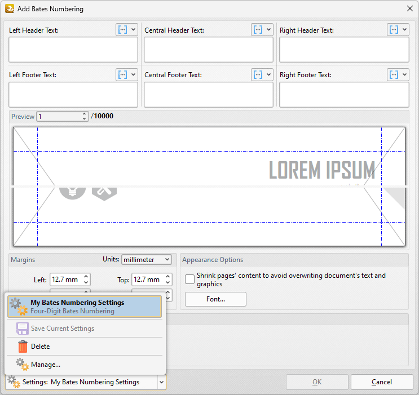Expand Left Header Text macro dropdown arrow
This screenshot has height=395, width=419.
click(133, 30)
